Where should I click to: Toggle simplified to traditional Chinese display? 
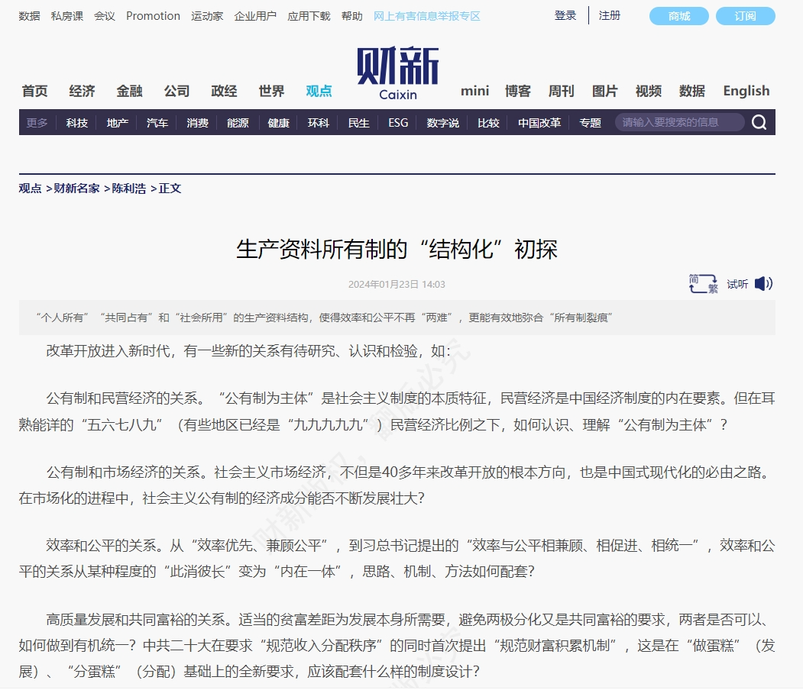coord(701,283)
